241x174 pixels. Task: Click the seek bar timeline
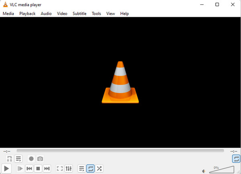120,151
